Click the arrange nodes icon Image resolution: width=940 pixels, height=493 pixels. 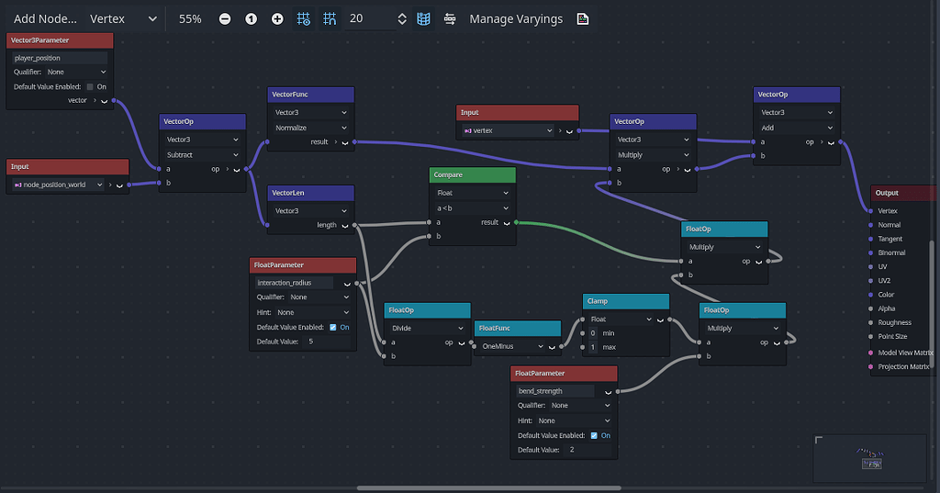449,19
